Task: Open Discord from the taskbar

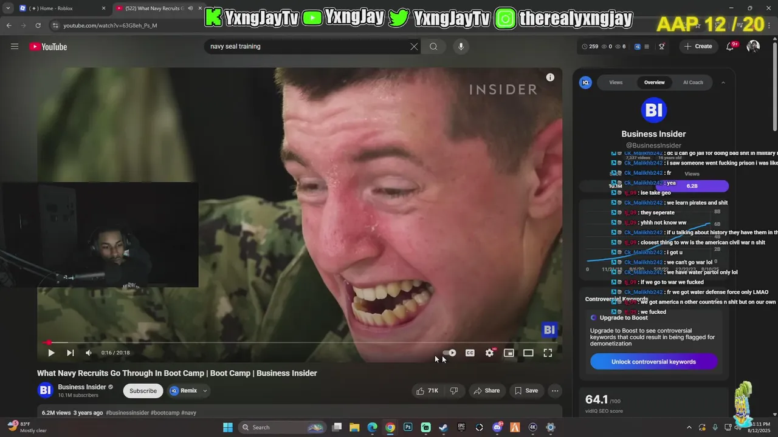Action: click(x=497, y=427)
